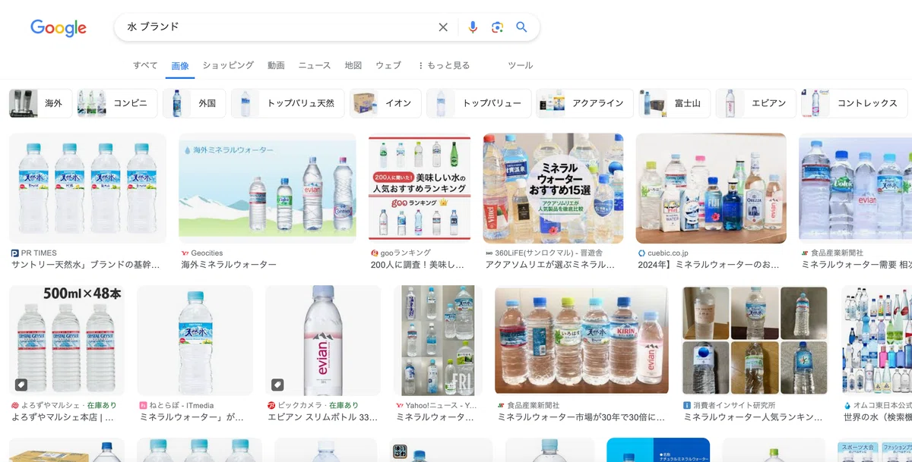Click the licensable badge on evian bottle image
Viewport: 912px width, 462px height.
(x=279, y=384)
